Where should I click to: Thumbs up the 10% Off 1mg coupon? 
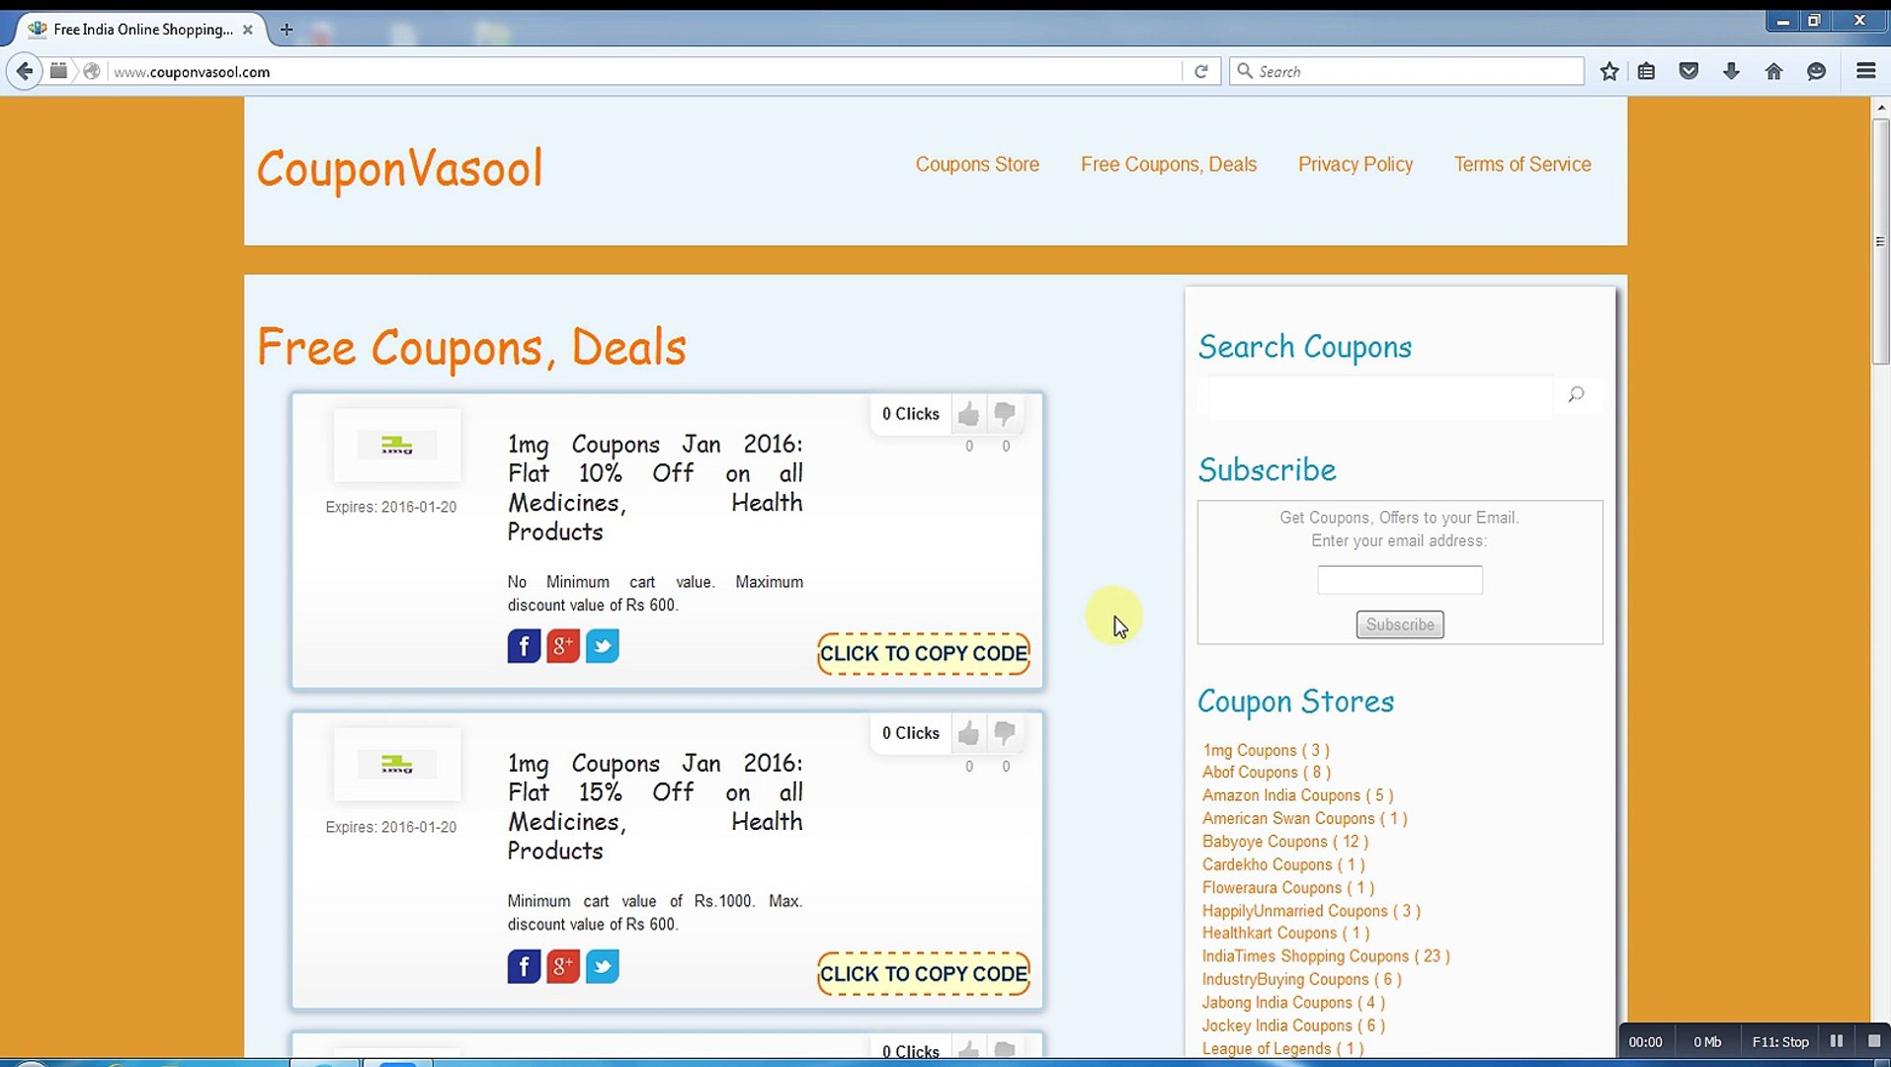pos(968,414)
